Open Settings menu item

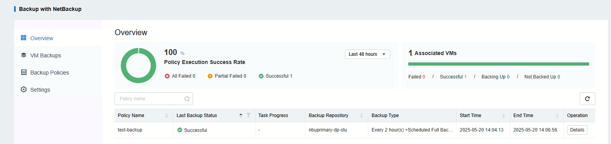coord(58,89)
